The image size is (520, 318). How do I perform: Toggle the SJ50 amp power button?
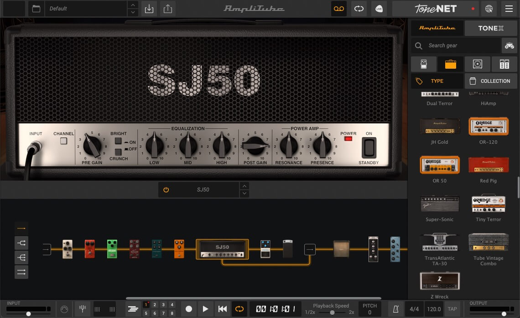click(x=166, y=190)
